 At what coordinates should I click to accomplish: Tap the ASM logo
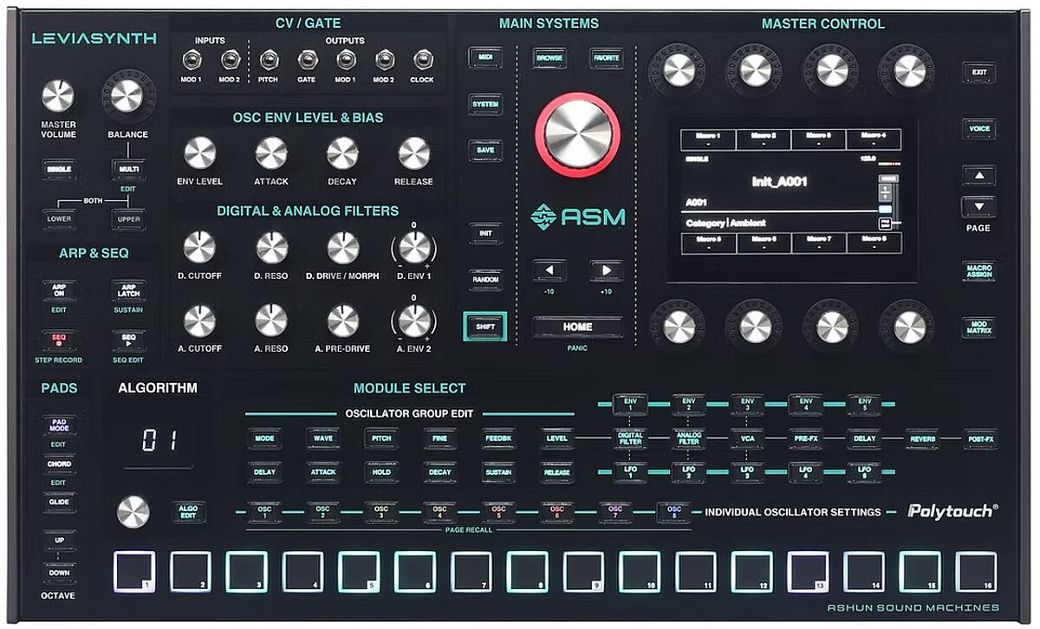577,216
